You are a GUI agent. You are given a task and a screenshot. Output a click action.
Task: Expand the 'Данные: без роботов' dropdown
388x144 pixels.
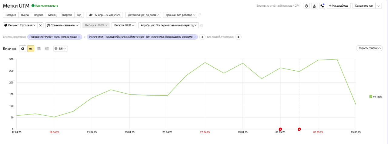coord(180,15)
